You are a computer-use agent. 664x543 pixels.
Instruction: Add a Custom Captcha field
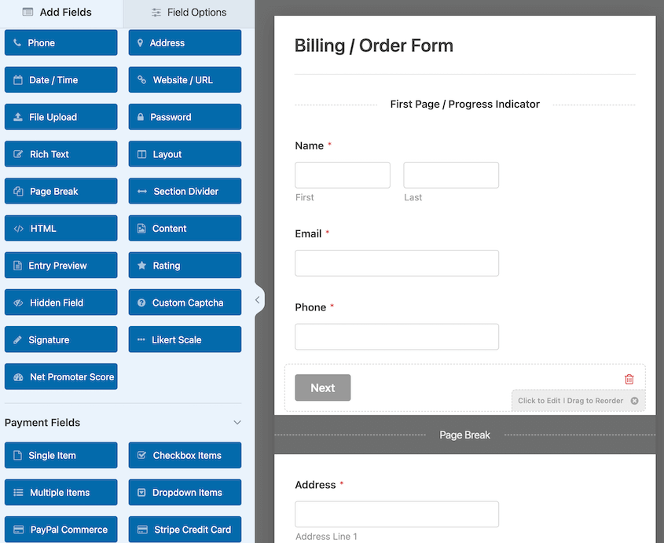184,302
